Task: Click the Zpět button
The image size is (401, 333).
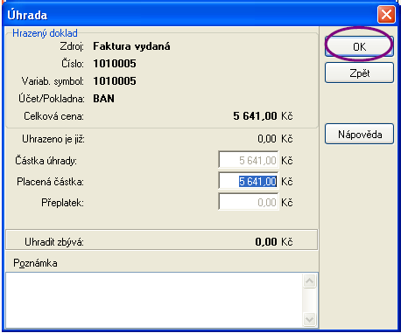Action: click(359, 73)
